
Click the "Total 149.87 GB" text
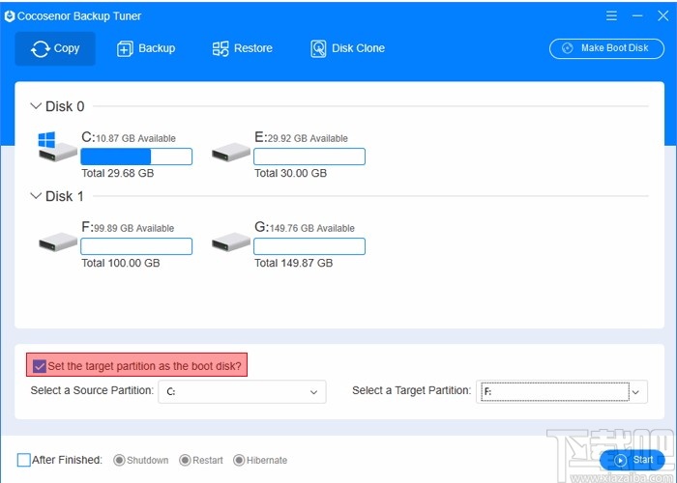pyautogui.click(x=294, y=263)
